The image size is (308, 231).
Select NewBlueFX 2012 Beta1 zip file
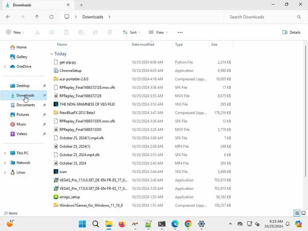[x=77, y=112]
